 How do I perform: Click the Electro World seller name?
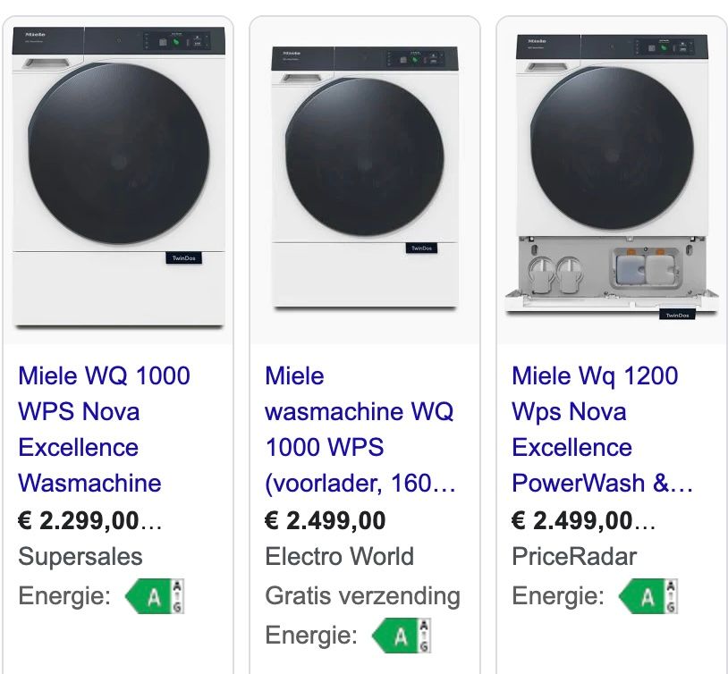click(x=339, y=557)
